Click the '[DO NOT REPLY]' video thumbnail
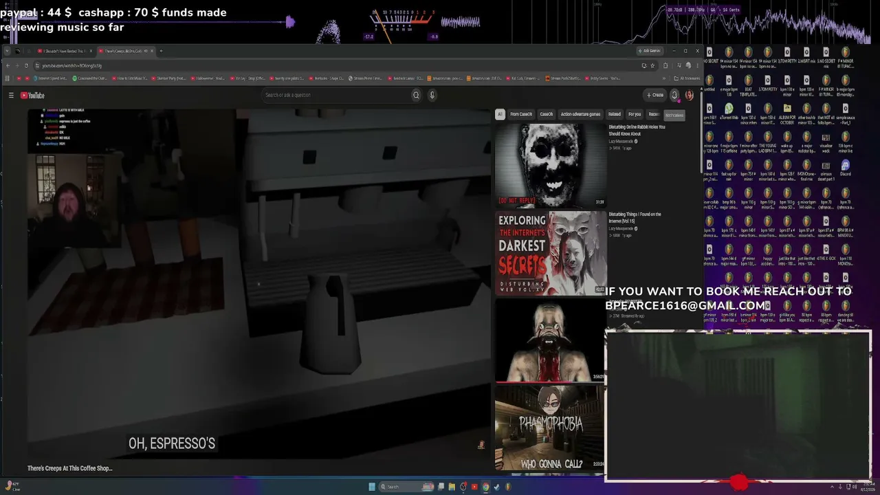The height and width of the screenshot is (495, 880). tap(551, 165)
